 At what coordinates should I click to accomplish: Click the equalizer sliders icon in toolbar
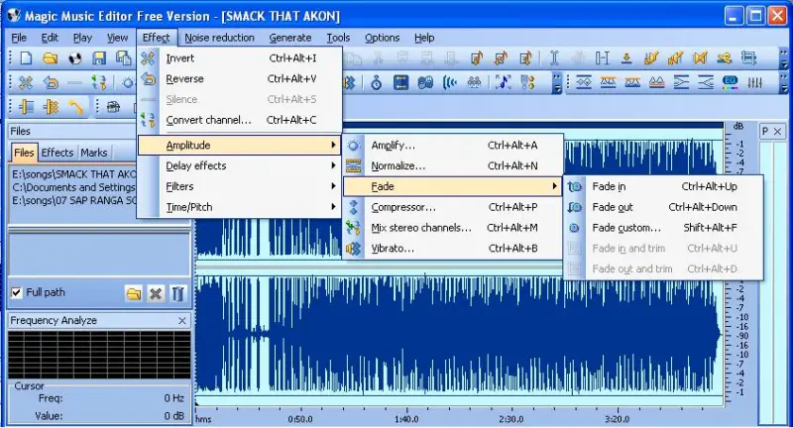[x=755, y=82]
